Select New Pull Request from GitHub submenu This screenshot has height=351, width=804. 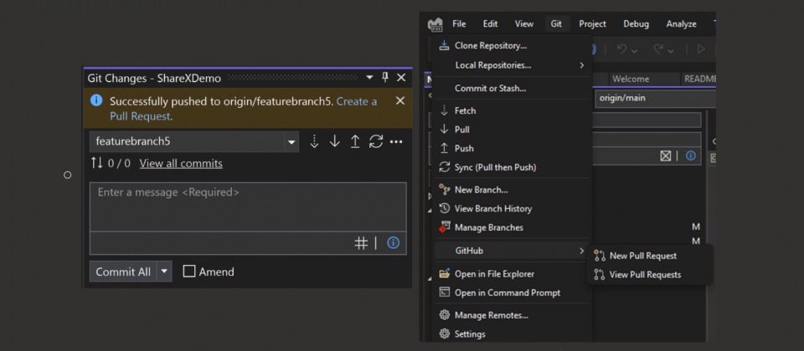pos(642,256)
